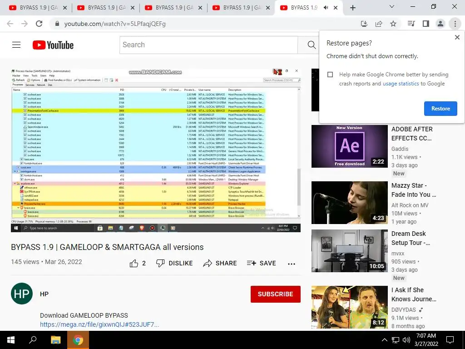Close the active BYPASS 1.9 tab
Screen dimensions: 465x349
tap(336, 8)
